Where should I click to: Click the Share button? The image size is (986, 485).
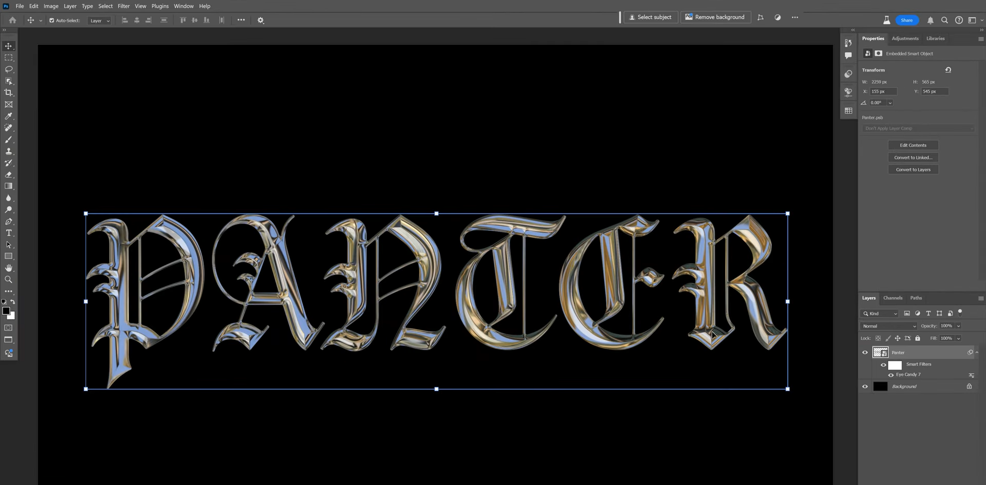point(907,20)
